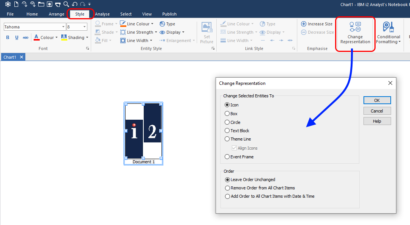Click the Cancel button in dialog
The height and width of the screenshot is (225, 410).
[377, 111]
